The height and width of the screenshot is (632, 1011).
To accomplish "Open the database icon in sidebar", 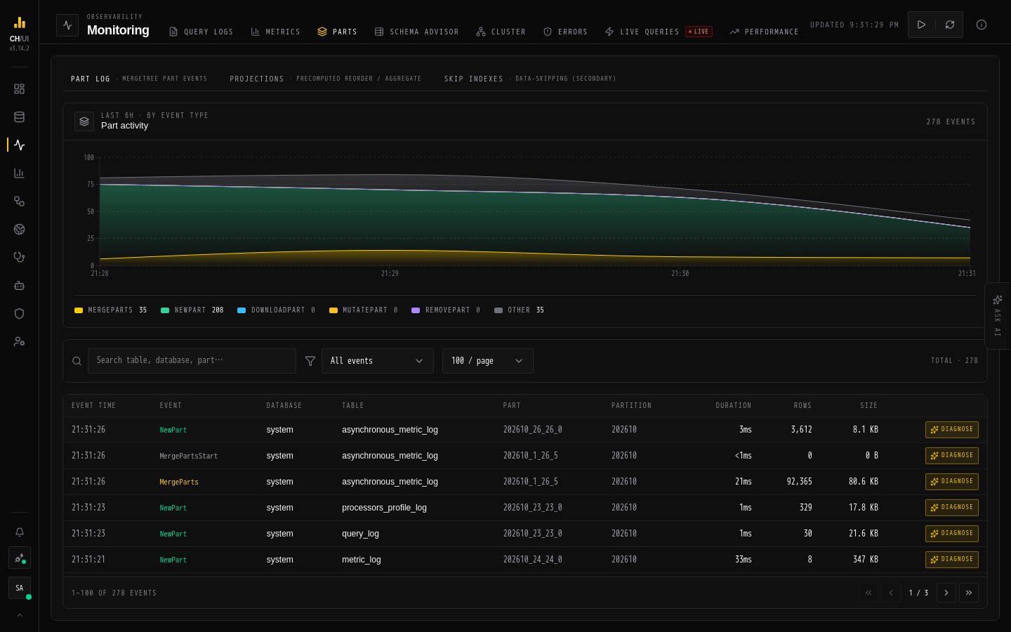I will (19, 117).
